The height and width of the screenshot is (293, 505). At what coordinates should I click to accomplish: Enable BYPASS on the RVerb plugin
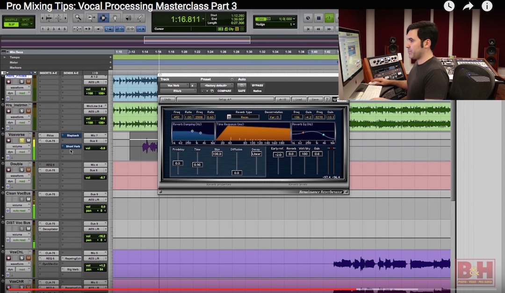pyautogui.click(x=258, y=85)
